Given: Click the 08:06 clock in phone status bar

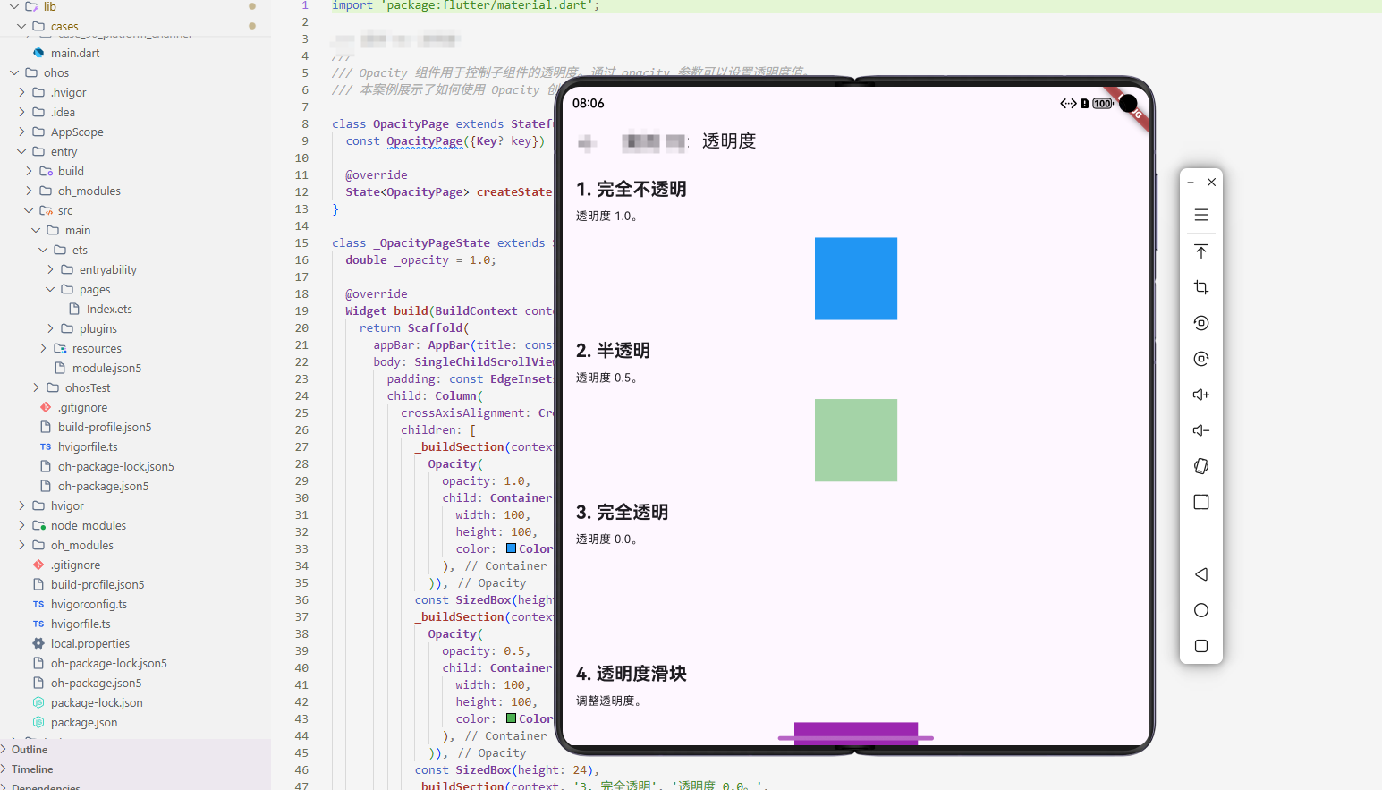Looking at the screenshot, I should tap(589, 104).
